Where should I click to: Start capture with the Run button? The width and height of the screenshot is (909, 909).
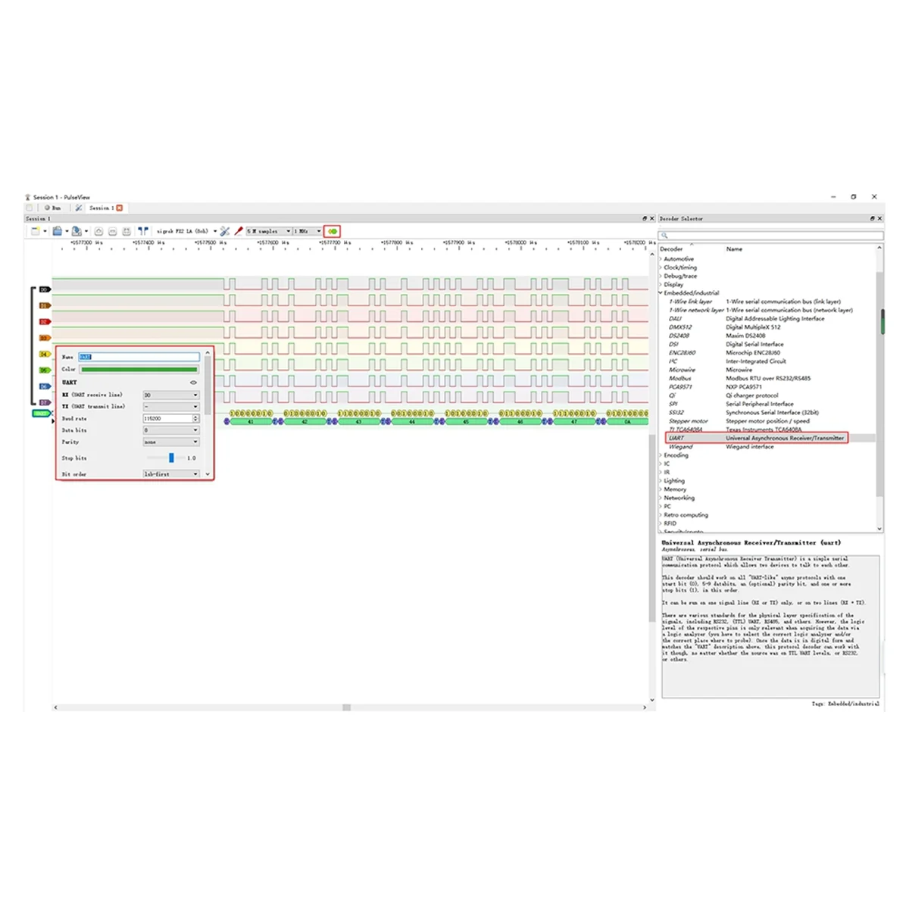[x=53, y=208]
